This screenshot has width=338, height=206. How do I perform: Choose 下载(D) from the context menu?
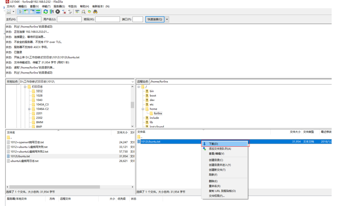coord(213,144)
